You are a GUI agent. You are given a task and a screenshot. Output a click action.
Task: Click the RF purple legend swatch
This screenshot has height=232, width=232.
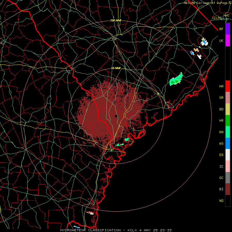228,29
